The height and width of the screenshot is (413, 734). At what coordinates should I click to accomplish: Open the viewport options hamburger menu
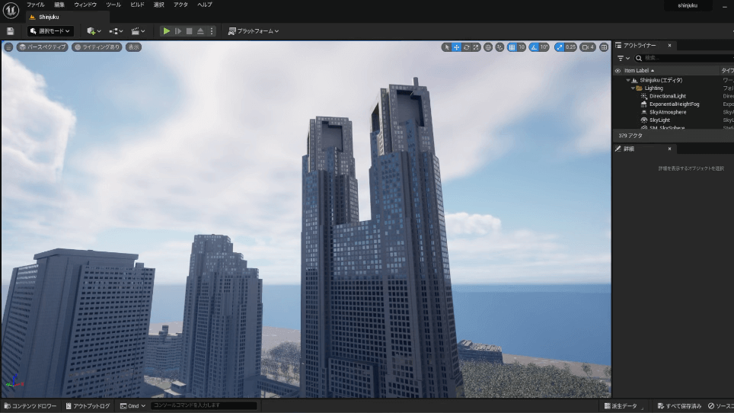(8, 46)
